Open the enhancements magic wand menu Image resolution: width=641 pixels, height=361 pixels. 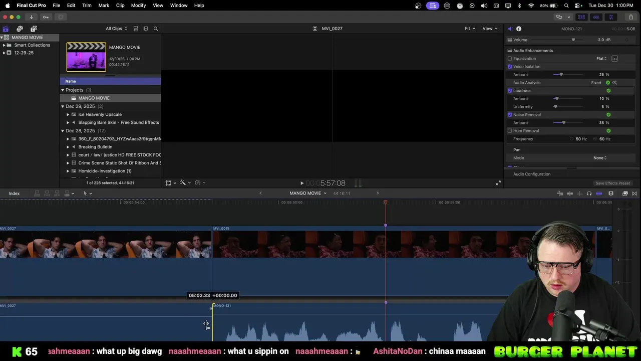tap(185, 183)
